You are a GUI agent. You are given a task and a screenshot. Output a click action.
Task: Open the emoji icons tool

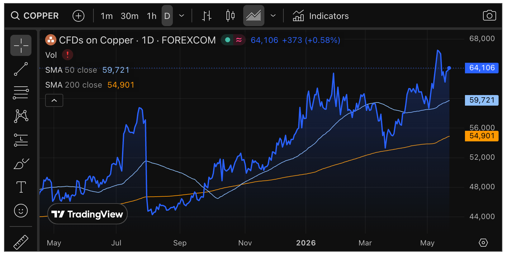[21, 211]
